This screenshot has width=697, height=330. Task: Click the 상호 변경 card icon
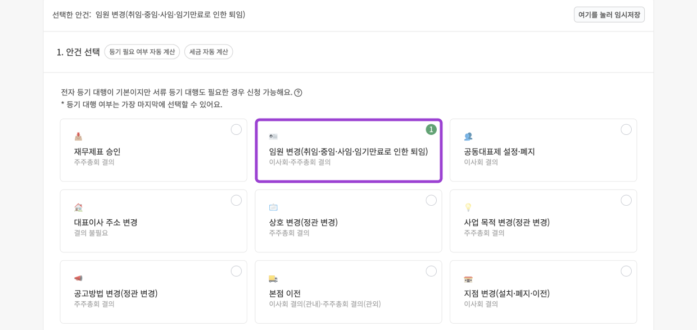[273, 207]
